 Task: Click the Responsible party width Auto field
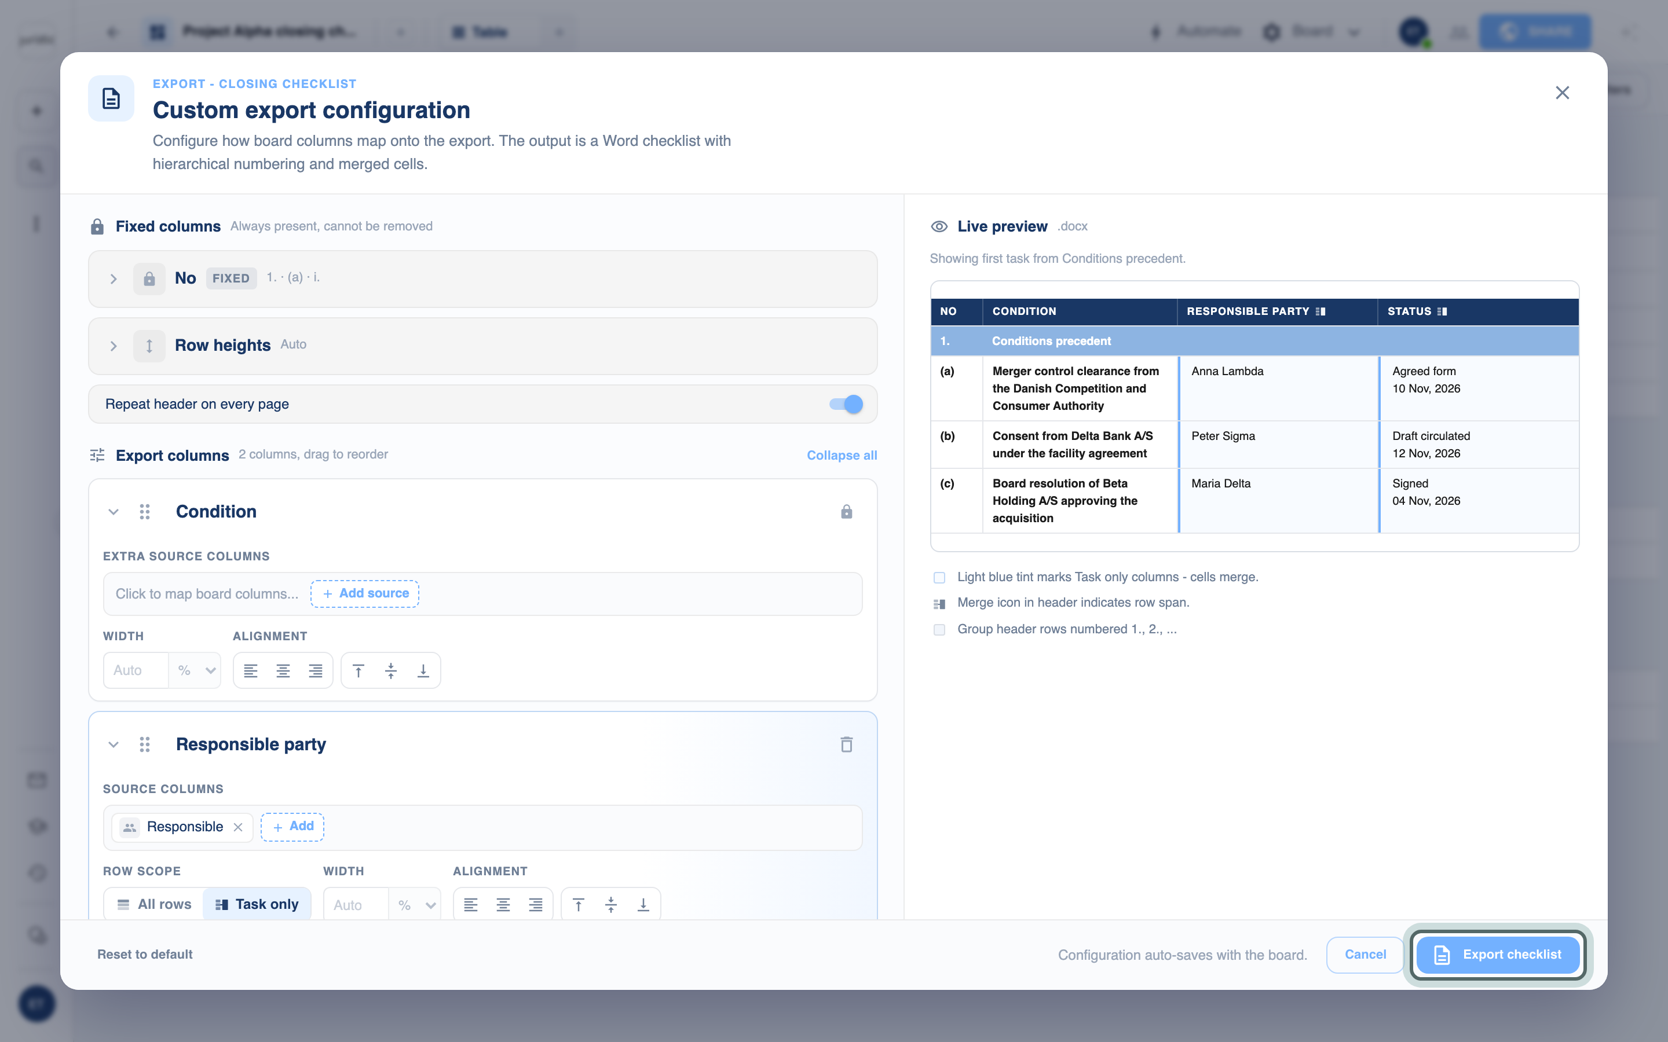356,905
